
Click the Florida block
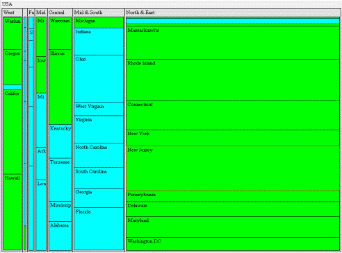[99, 229]
